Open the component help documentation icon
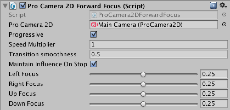The image size is (230, 110). pos(213,6)
